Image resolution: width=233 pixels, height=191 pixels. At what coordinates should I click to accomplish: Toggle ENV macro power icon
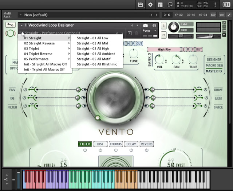point(25,90)
